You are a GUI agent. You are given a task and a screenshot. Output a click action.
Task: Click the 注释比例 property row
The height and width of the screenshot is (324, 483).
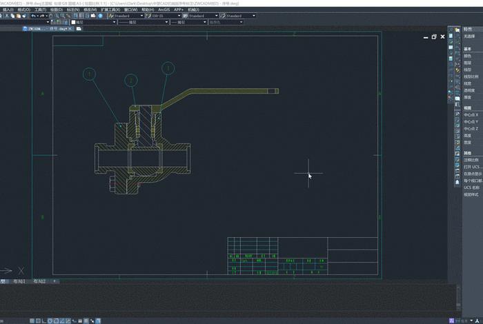point(473,160)
